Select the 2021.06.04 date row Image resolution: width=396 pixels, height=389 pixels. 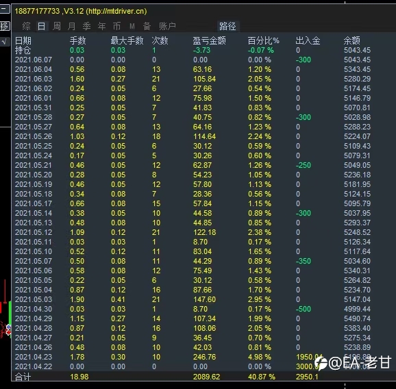pyautogui.click(x=34, y=69)
